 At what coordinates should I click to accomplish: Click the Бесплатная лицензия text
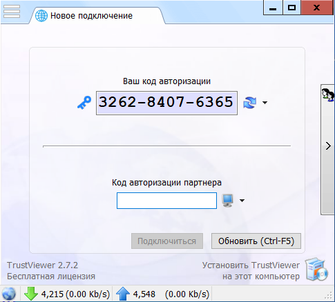(x=51, y=276)
